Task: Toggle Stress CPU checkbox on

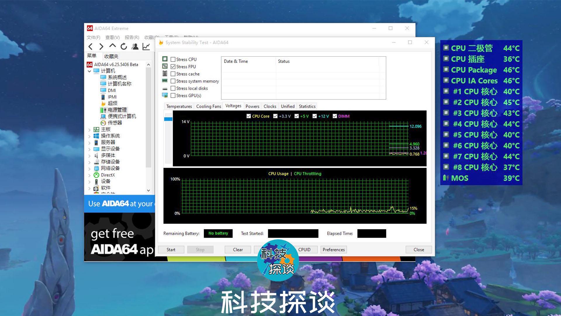Action: (173, 59)
